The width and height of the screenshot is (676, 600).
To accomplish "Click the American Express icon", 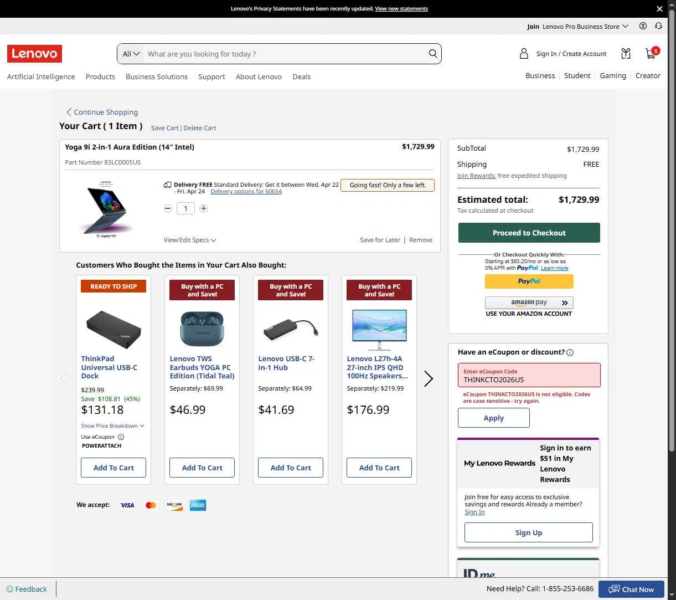I will tap(198, 505).
